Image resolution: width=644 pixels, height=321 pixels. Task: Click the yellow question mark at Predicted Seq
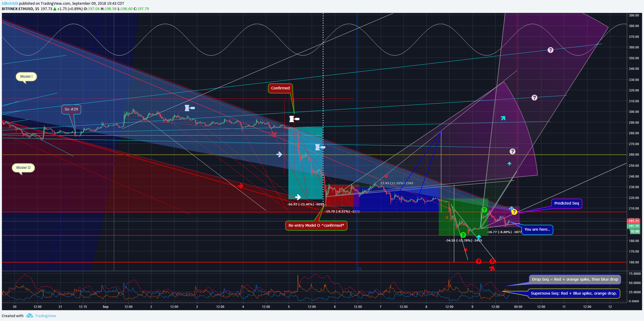pyautogui.click(x=514, y=212)
